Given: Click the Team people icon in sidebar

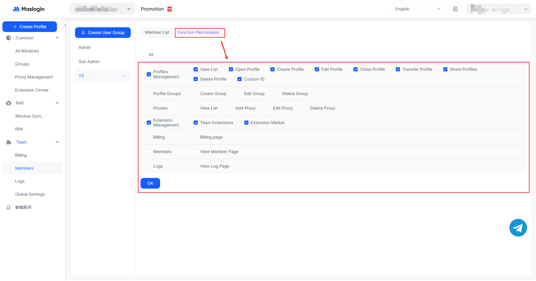Looking at the screenshot, I should 9,142.
